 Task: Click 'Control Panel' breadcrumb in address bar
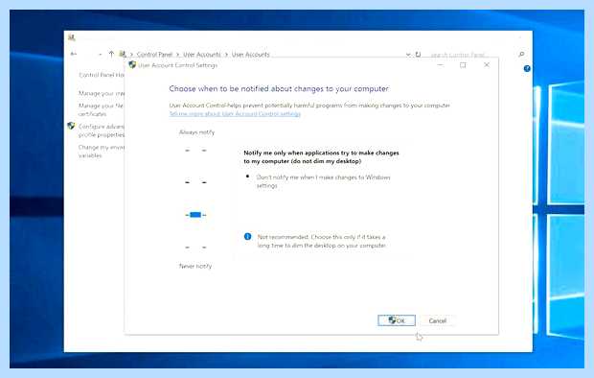[x=154, y=55]
